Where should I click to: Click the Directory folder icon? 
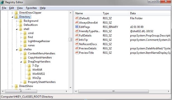point(16,17)
